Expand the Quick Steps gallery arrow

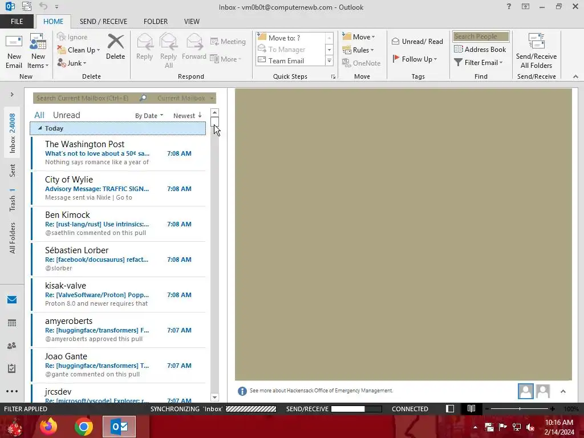pyautogui.click(x=329, y=60)
